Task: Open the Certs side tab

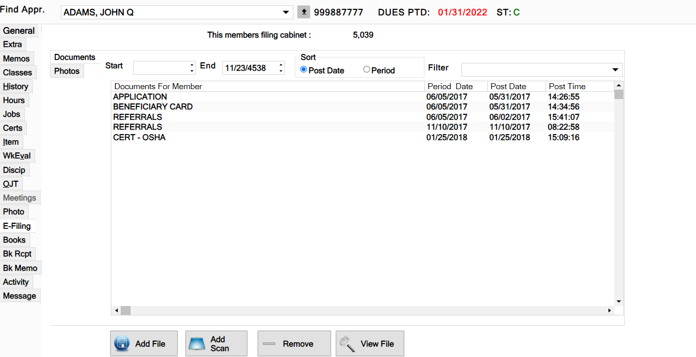Action: point(13,128)
